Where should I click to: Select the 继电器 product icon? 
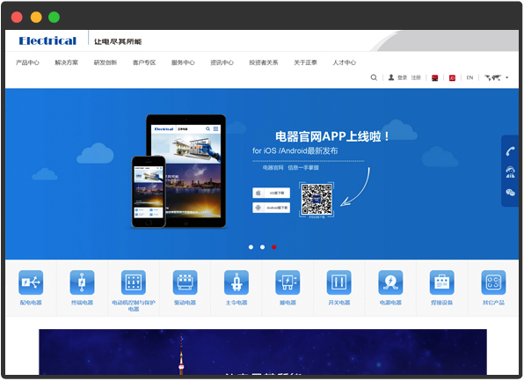287,282
